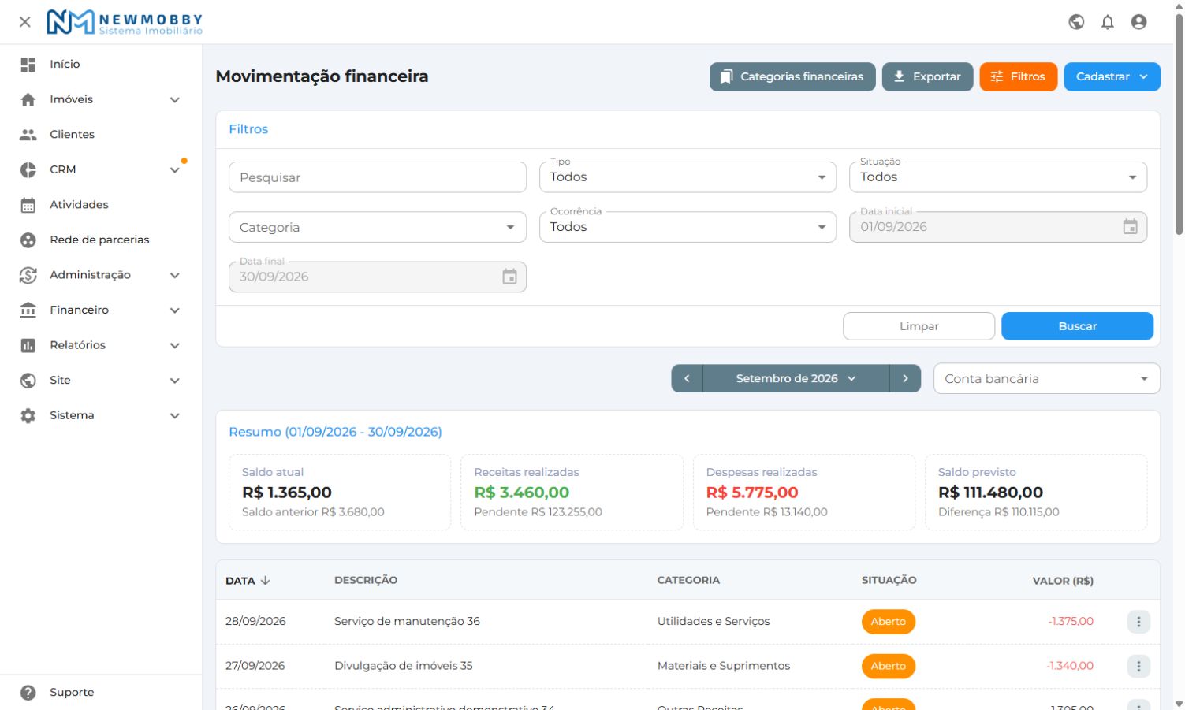Open Atividades in the sidebar

click(x=101, y=204)
